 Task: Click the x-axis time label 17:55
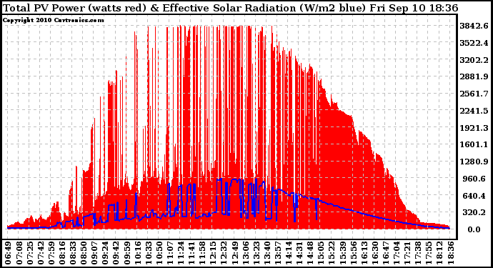coord(429,253)
